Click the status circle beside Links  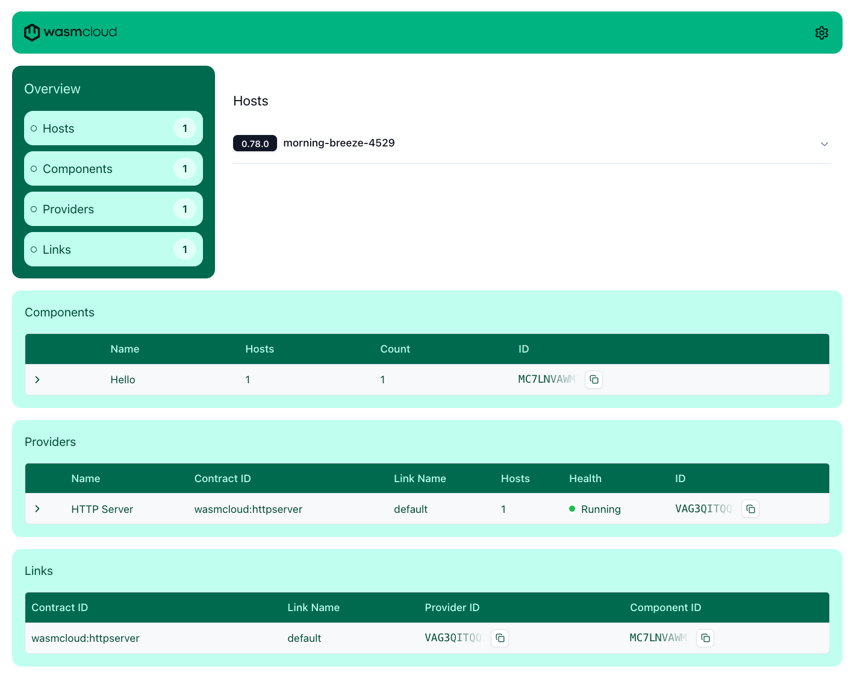coord(36,249)
